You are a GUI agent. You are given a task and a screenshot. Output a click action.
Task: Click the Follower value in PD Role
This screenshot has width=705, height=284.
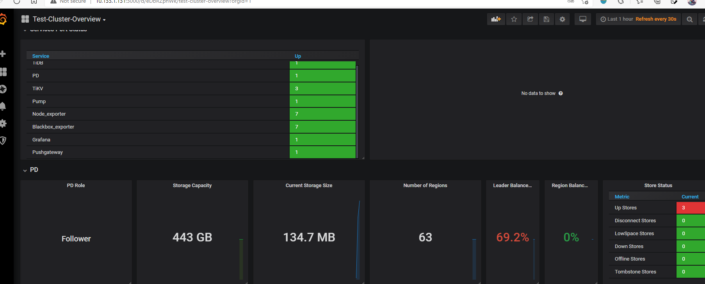click(76, 239)
